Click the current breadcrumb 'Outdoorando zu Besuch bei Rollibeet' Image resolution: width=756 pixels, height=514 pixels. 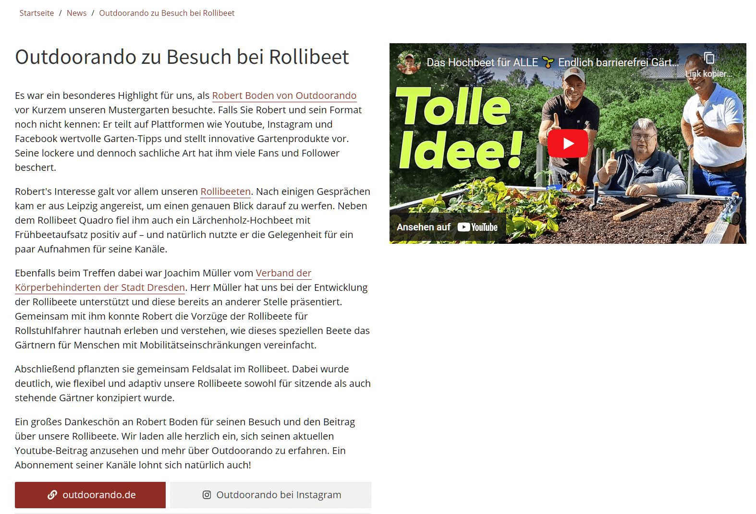click(167, 13)
